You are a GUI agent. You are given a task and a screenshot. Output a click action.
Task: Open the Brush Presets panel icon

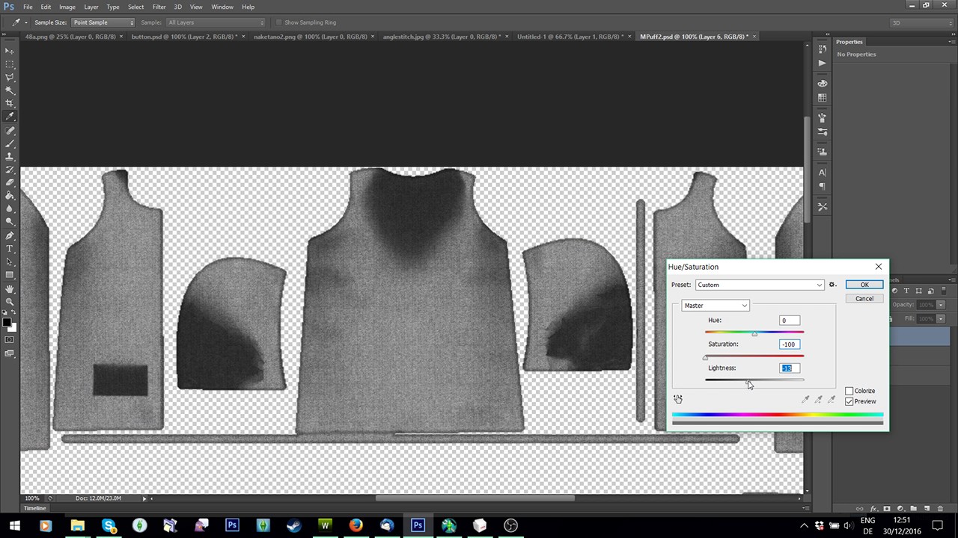823,132
